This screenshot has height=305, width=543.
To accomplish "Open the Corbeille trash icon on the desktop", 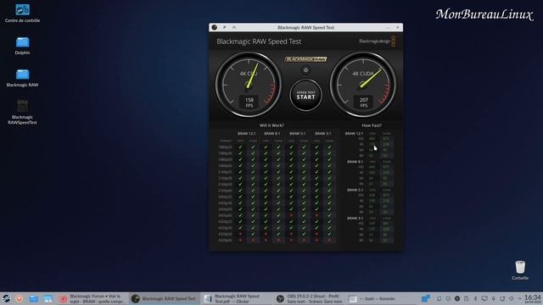I will (x=520, y=270).
